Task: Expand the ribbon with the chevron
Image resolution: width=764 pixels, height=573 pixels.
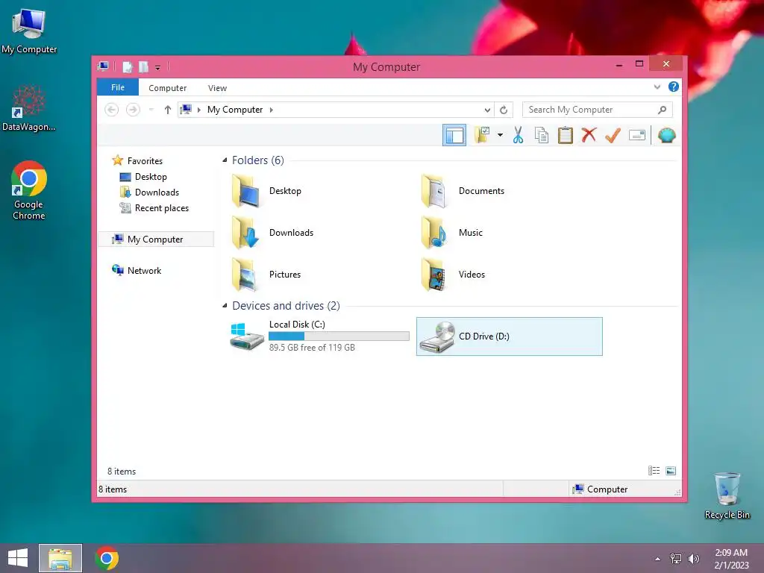Action: 657,87
